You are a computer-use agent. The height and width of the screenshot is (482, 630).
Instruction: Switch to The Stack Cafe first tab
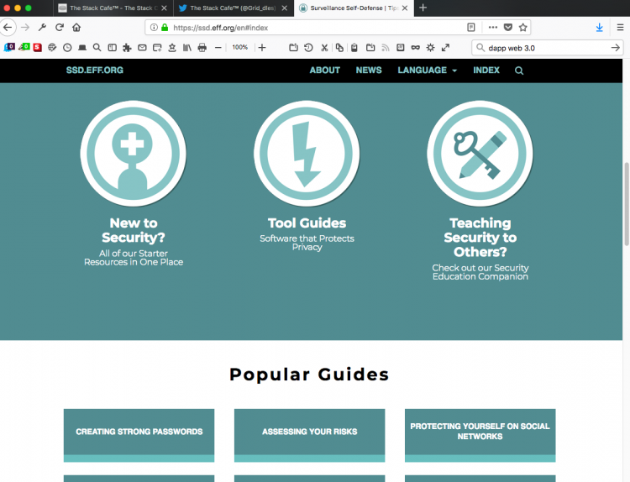[113, 8]
